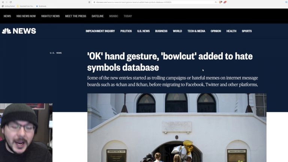This screenshot has height=162, width=288.
Task: Open the Impeachment Inquiry section
Action: (100, 31)
